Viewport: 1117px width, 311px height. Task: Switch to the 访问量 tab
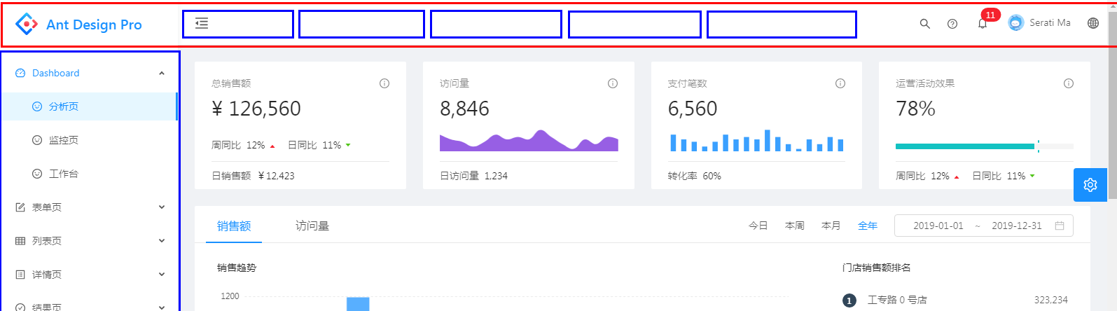click(x=312, y=226)
